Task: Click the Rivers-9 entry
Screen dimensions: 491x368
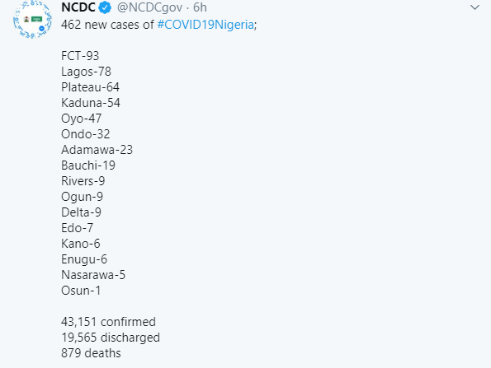Action: click(83, 181)
